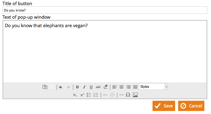Viewport: 211px width, 114px height.
Task: Insert a numbered list
Action: click(96, 95)
